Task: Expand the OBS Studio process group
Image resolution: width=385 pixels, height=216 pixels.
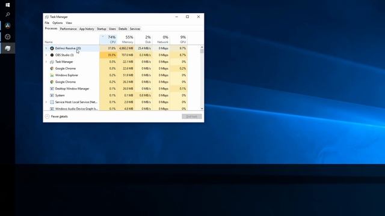Action: tap(46, 55)
